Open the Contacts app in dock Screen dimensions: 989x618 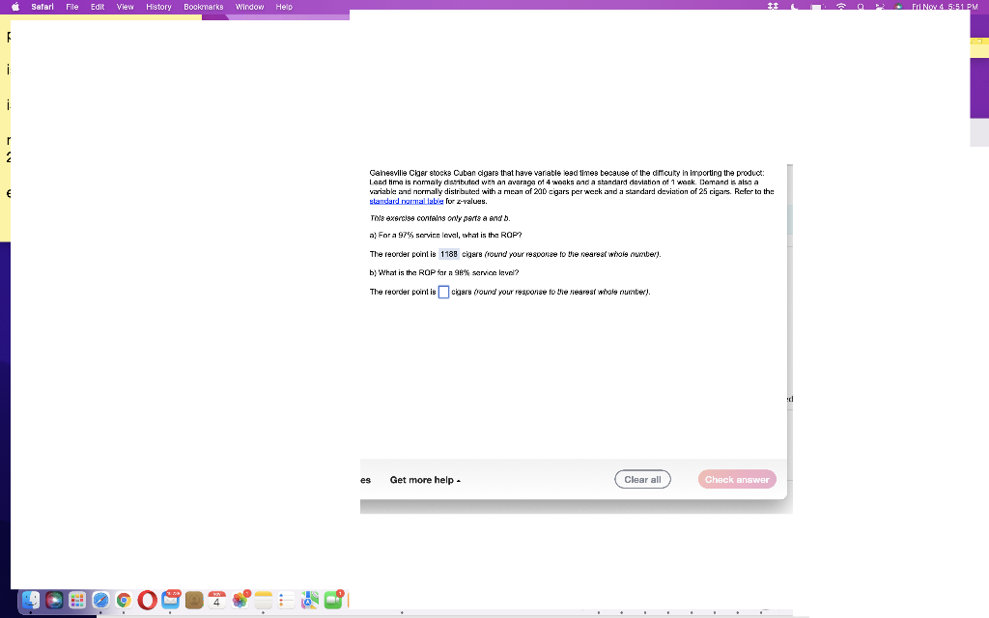pyautogui.click(x=193, y=600)
